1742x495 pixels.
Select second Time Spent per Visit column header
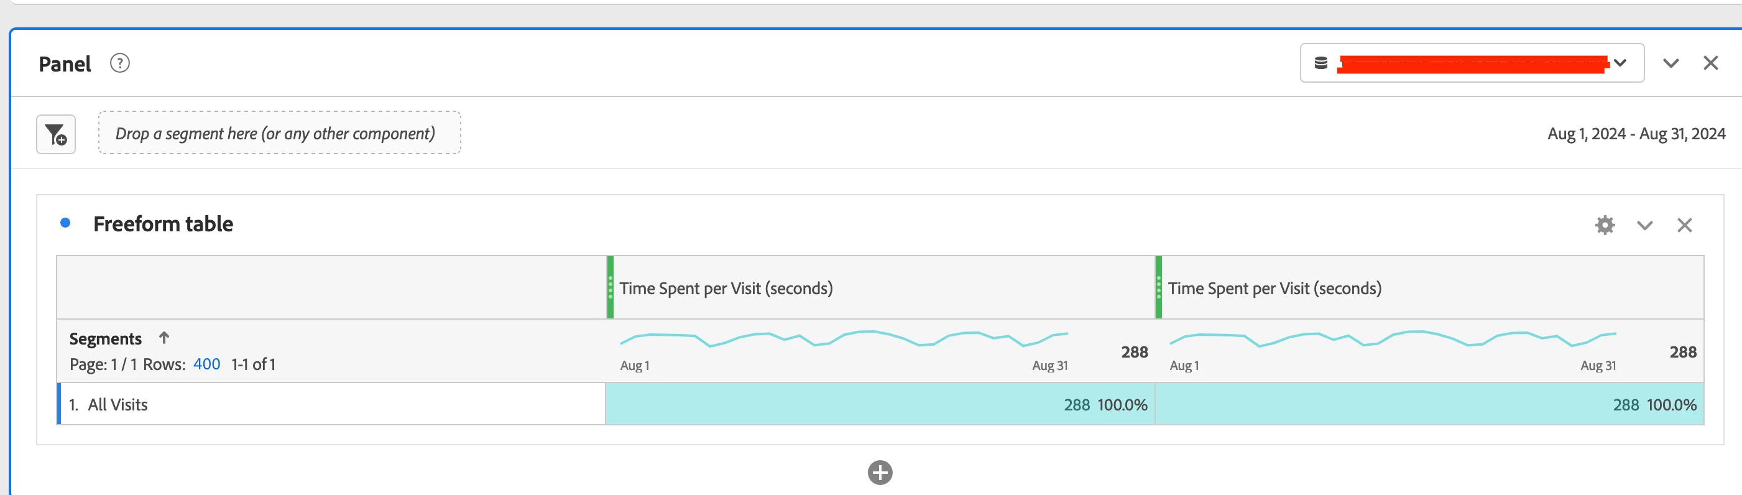(1274, 289)
